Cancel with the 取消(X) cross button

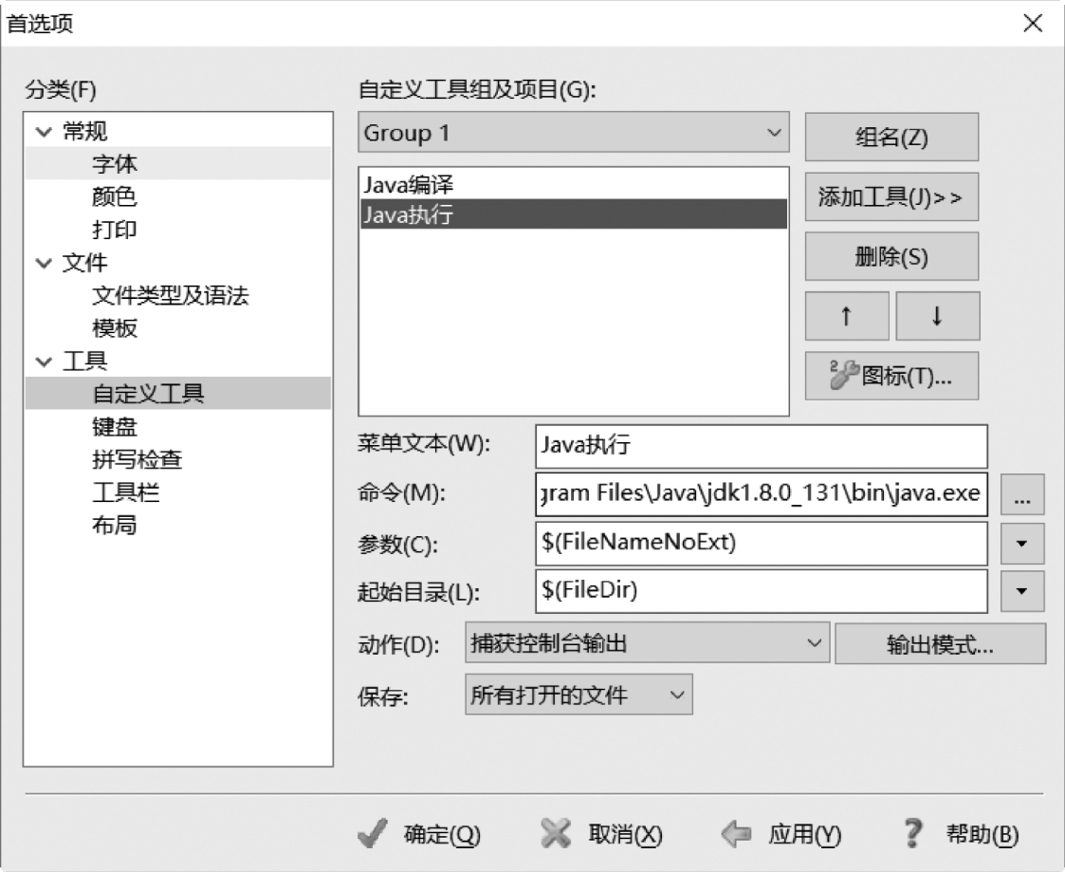point(602,834)
